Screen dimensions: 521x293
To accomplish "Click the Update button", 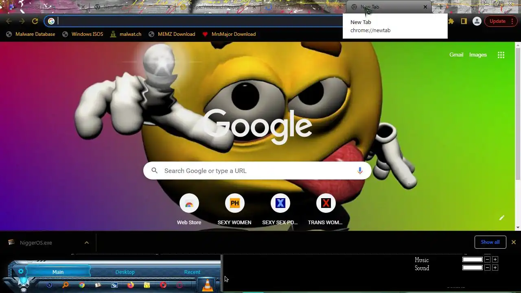I will [497, 21].
